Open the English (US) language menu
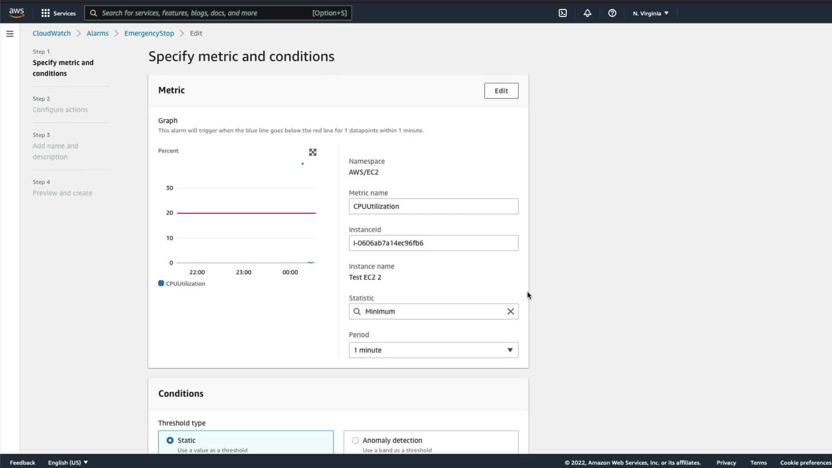 point(68,462)
